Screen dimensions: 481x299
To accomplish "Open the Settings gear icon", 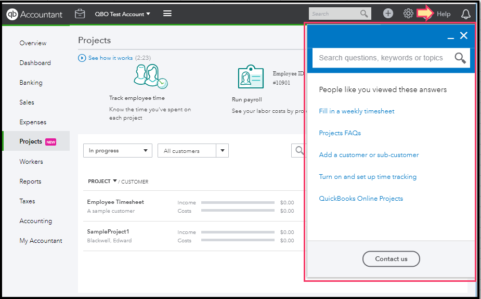I will [x=408, y=14].
